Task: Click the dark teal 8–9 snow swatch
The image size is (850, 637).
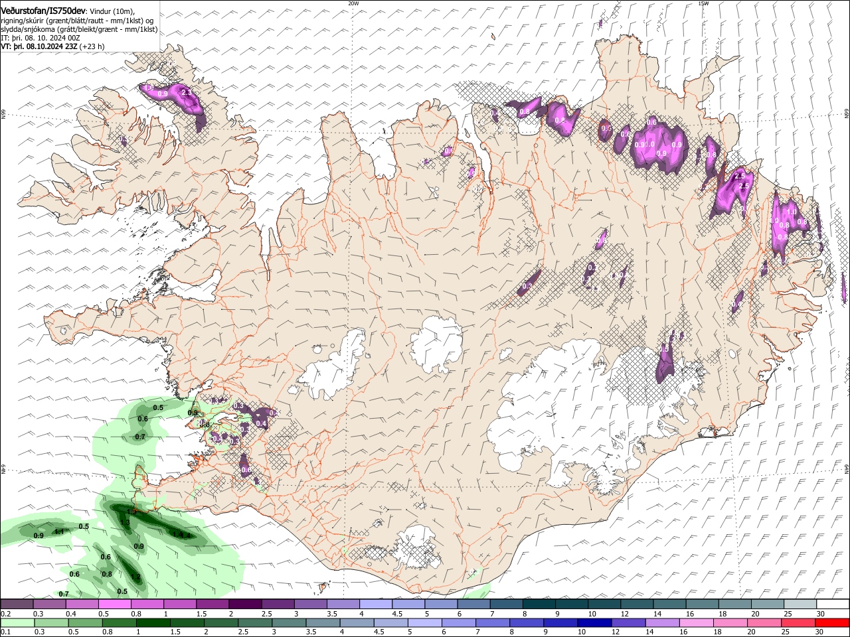Action: (539, 604)
